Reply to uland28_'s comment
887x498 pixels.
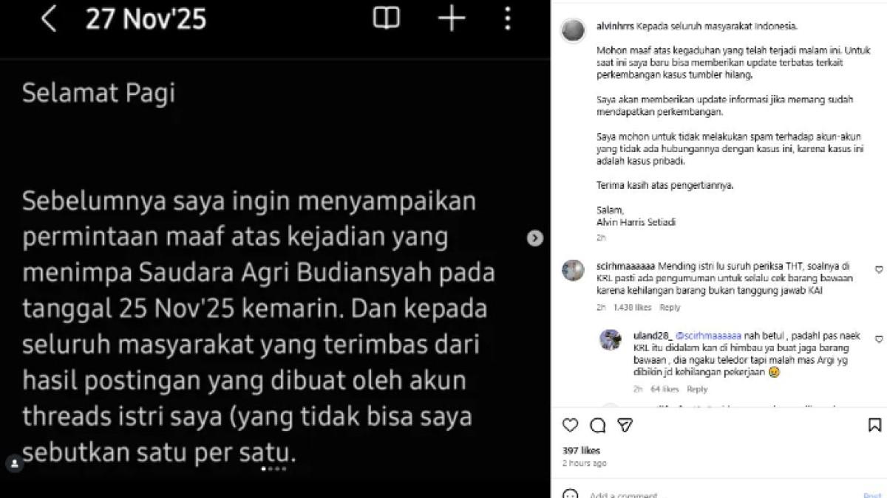click(x=697, y=389)
